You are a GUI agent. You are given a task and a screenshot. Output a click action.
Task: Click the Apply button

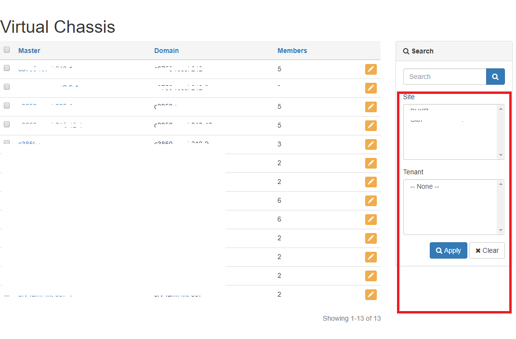[x=448, y=250]
